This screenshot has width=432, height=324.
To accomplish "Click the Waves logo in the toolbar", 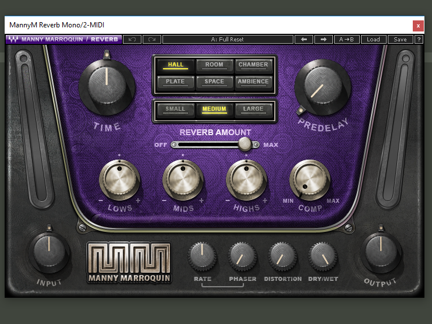I will [13, 40].
